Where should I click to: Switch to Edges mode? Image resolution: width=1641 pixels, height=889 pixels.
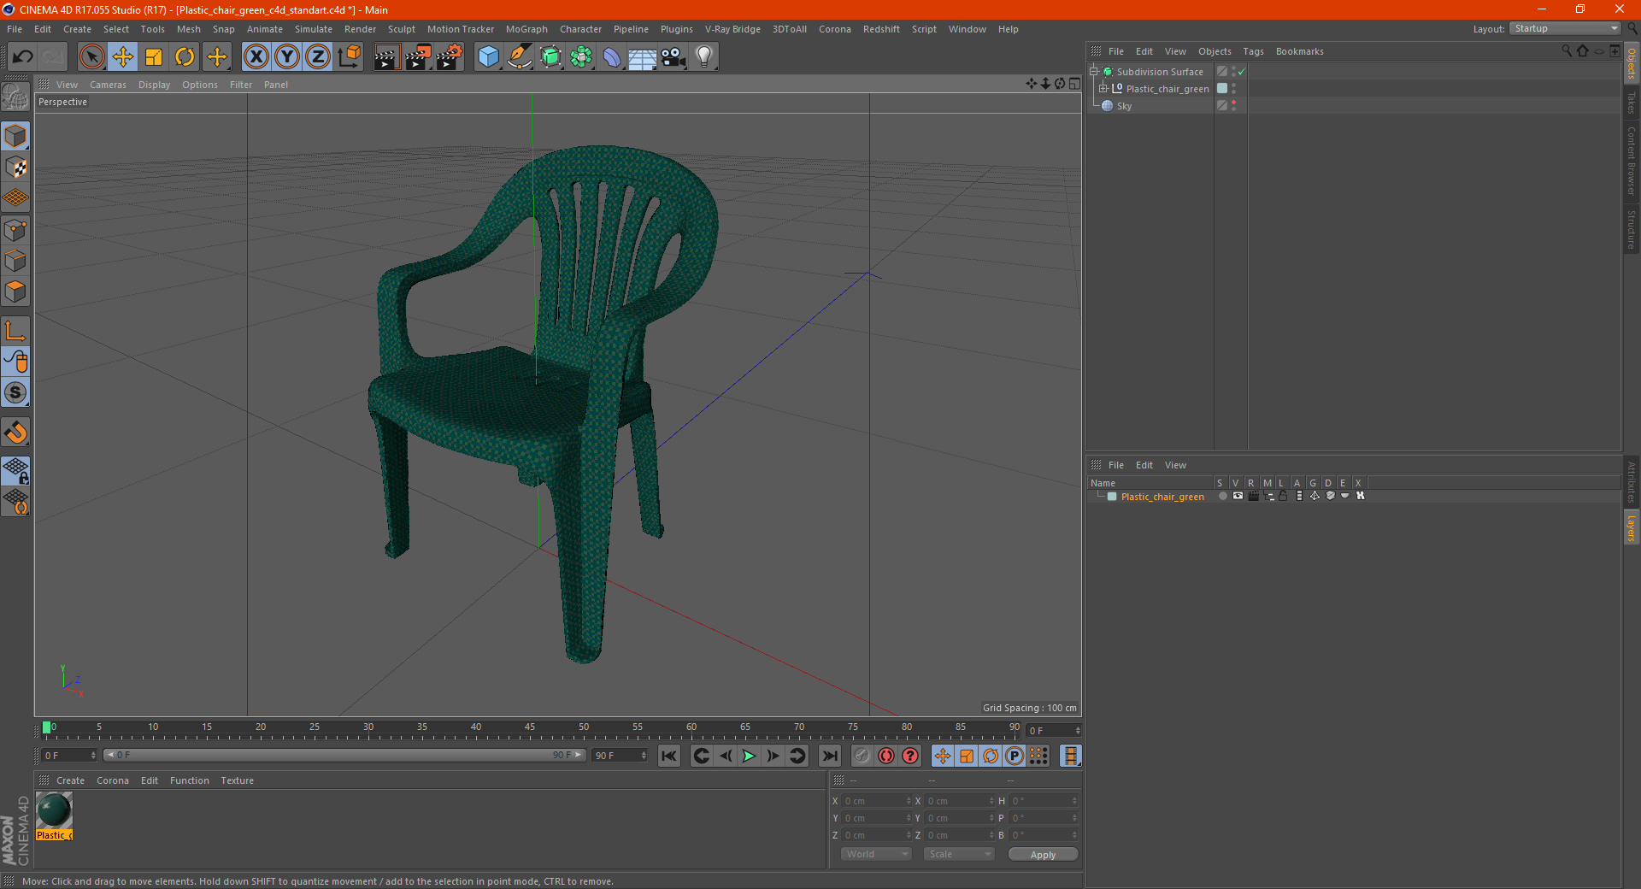(x=16, y=261)
